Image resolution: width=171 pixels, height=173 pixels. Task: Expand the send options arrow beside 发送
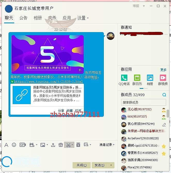[111, 165]
